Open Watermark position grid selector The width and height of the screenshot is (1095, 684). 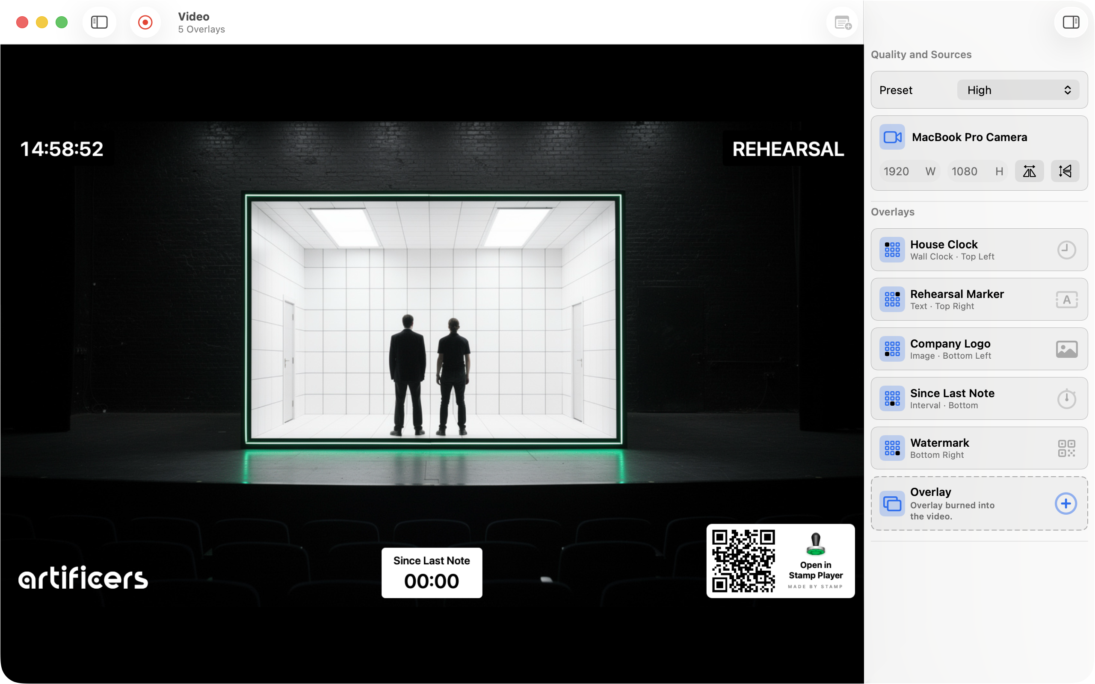892,448
